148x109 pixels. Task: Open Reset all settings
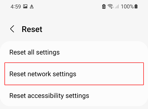pos(74,52)
